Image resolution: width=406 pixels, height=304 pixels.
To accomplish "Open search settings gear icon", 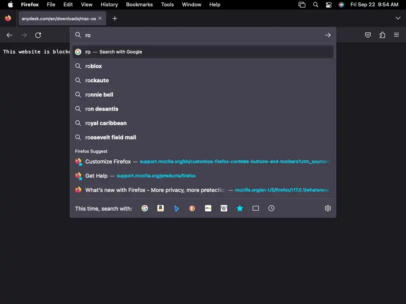I will (328, 208).
